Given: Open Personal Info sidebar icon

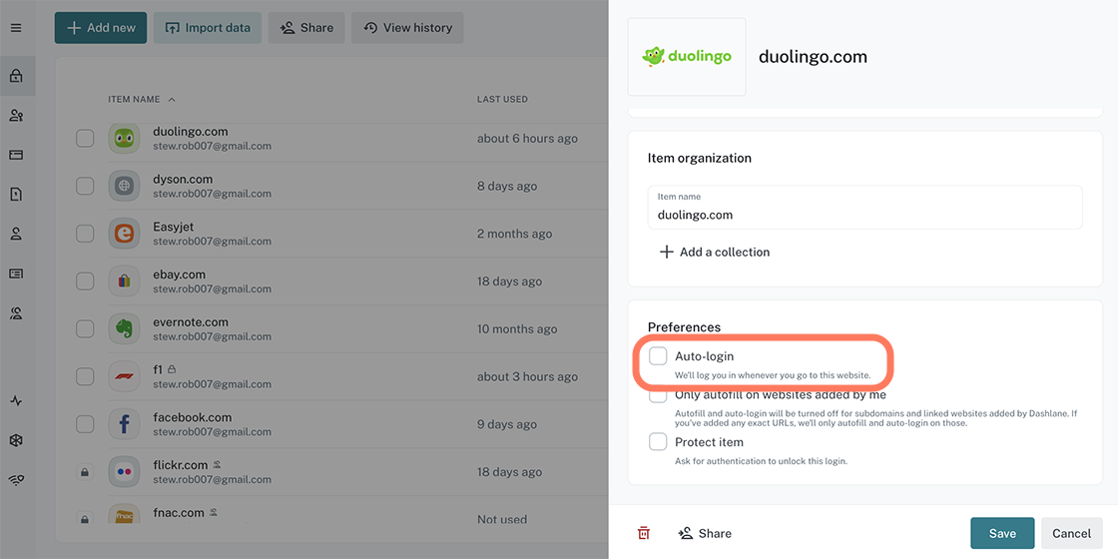Looking at the screenshot, I should point(16,234).
